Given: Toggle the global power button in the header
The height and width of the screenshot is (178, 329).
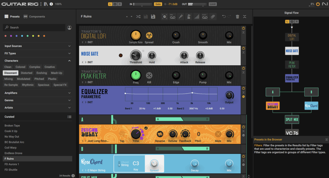Looking at the screenshot, I should [318, 4].
